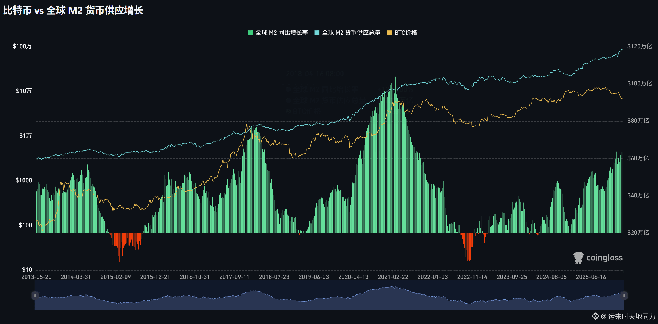Click the 2021-02-22 date label
The image size is (658, 324).
tap(393, 277)
